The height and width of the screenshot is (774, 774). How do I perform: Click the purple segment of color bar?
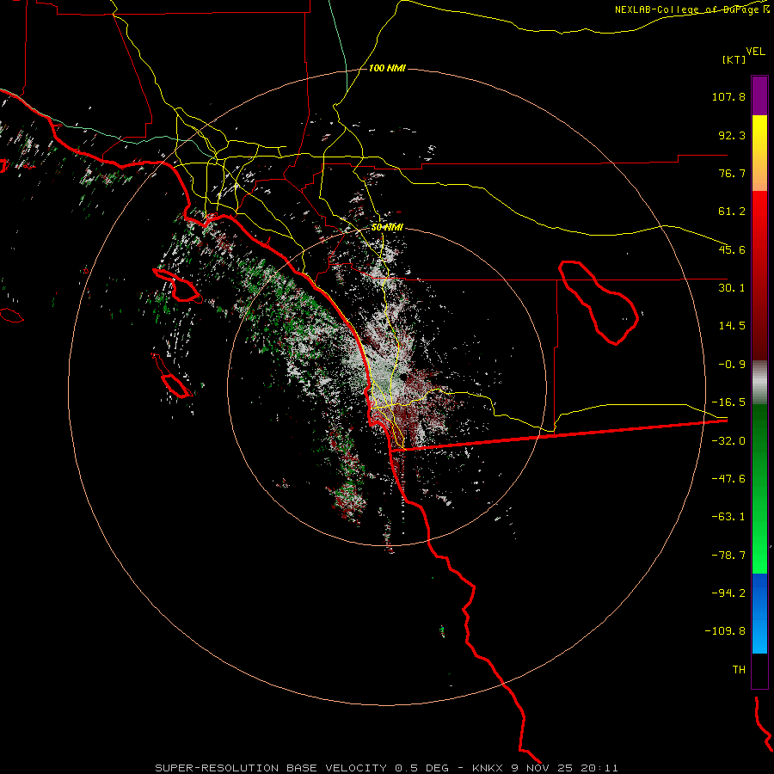[x=759, y=95]
